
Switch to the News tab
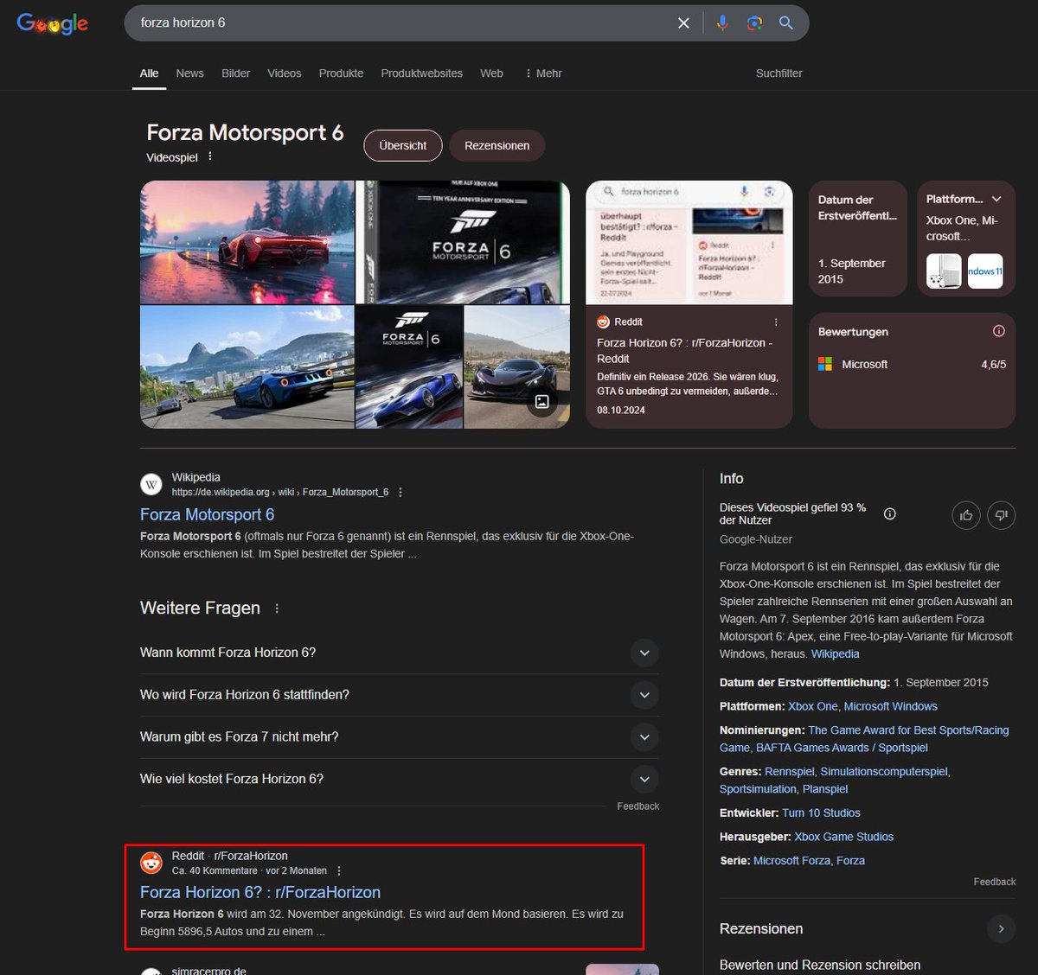pyautogui.click(x=189, y=73)
